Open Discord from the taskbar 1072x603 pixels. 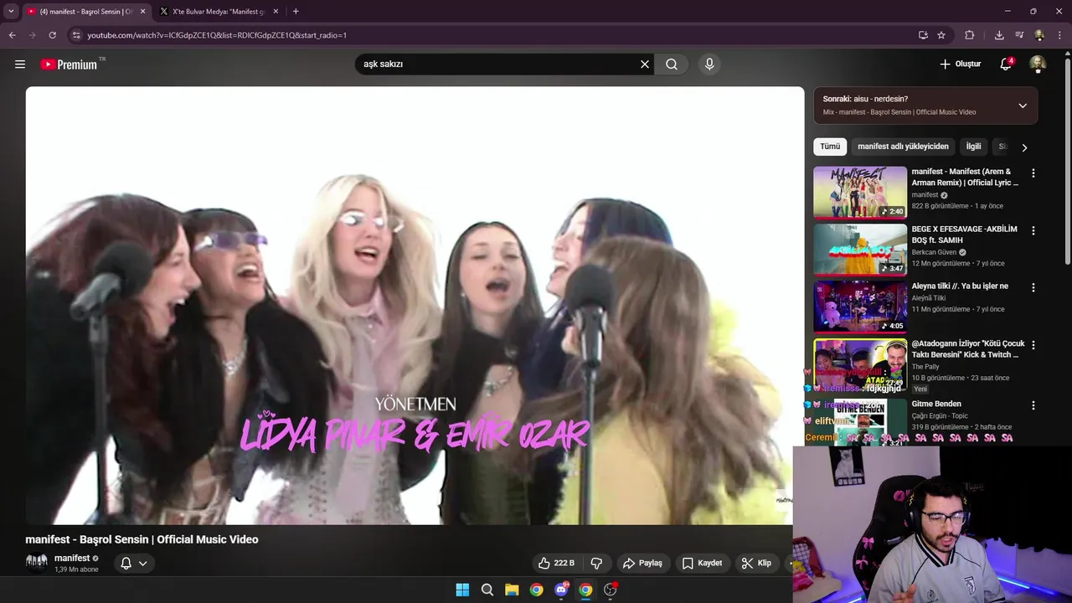[x=561, y=590]
